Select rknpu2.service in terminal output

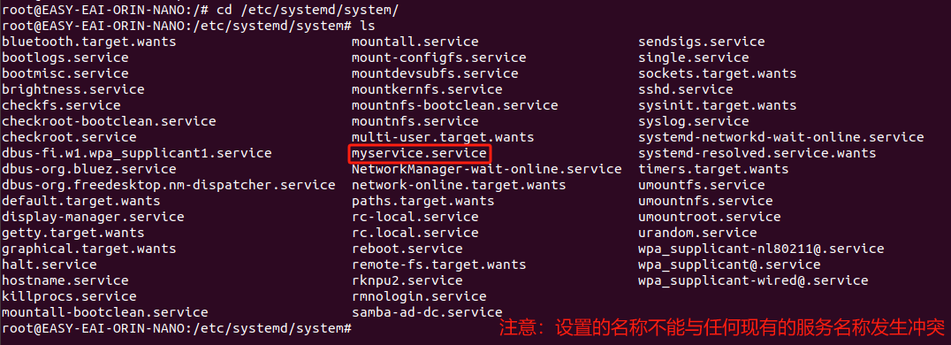point(407,280)
